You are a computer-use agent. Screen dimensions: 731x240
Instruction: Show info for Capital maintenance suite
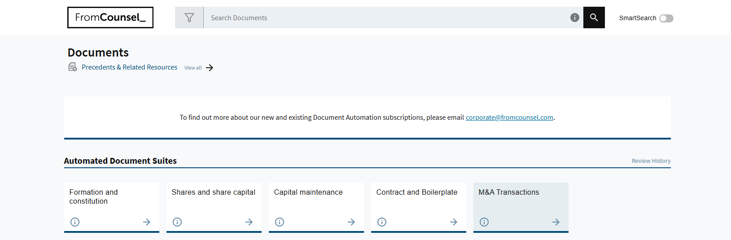tap(280, 222)
